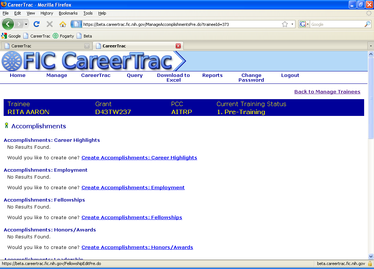Open the File menu
This screenshot has height=269, width=374.
5,13
